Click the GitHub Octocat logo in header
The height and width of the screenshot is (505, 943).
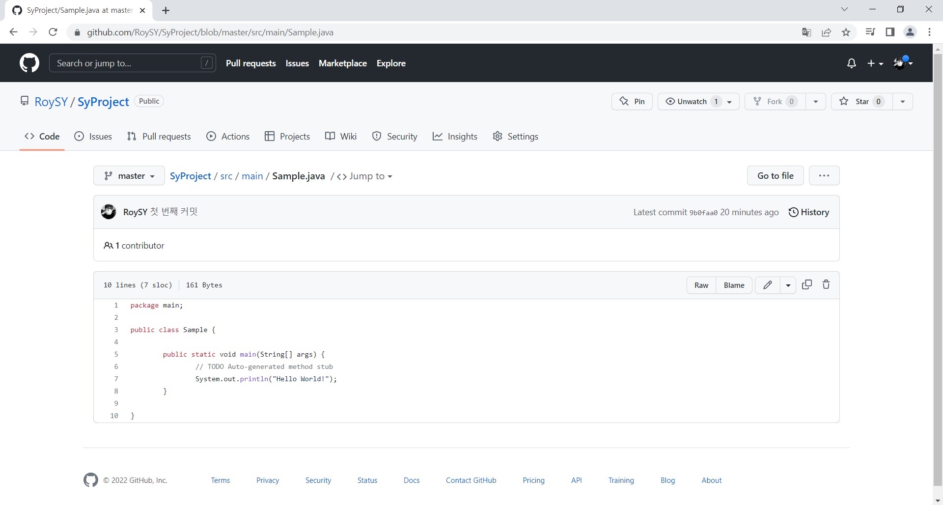point(29,63)
